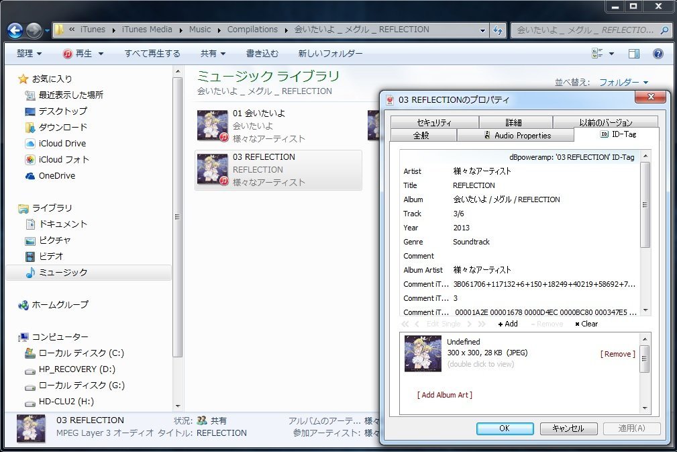Click the Back navigation arrow button
The height and width of the screenshot is (452, 677).
tap(15, 30)
